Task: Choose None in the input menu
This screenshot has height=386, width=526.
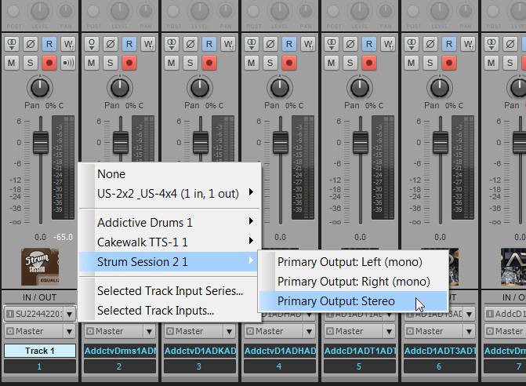Action: (x=169, y=174)
